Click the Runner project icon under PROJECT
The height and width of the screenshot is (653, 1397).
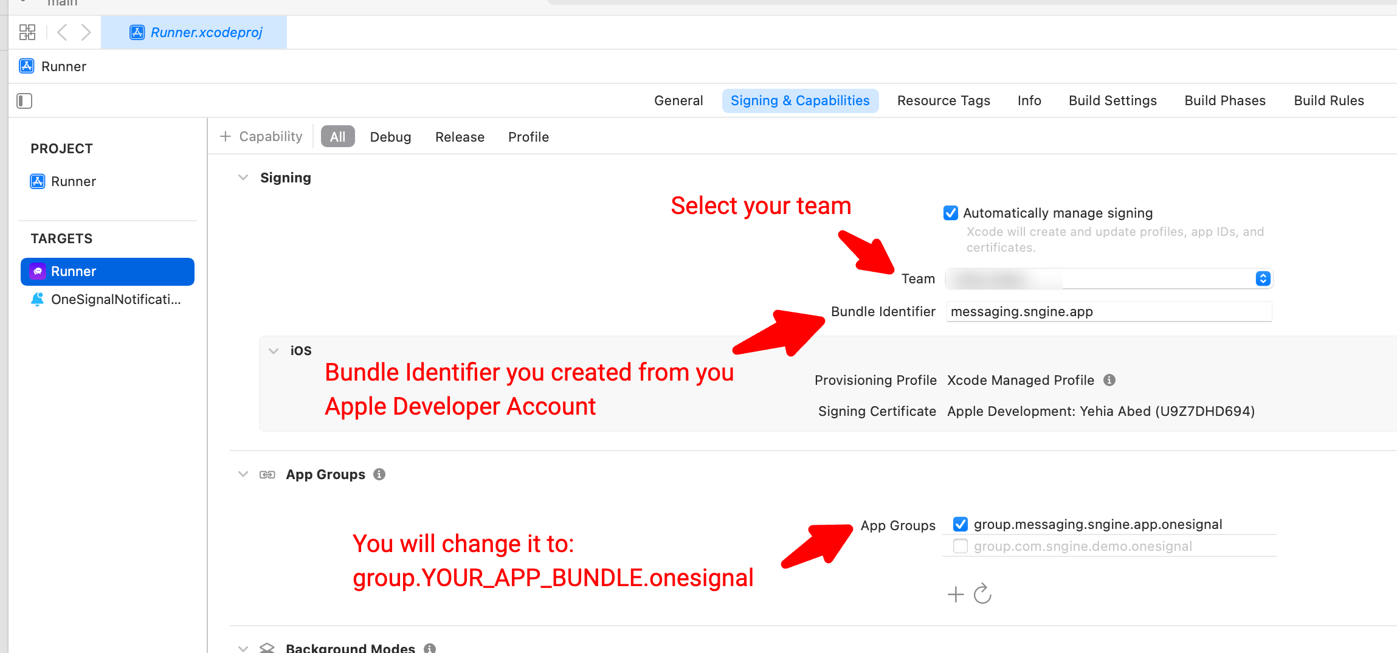click(38, 181)
